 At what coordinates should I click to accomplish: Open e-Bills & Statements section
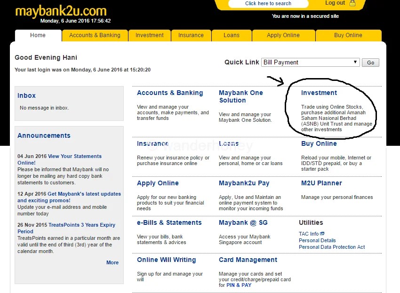169,222
